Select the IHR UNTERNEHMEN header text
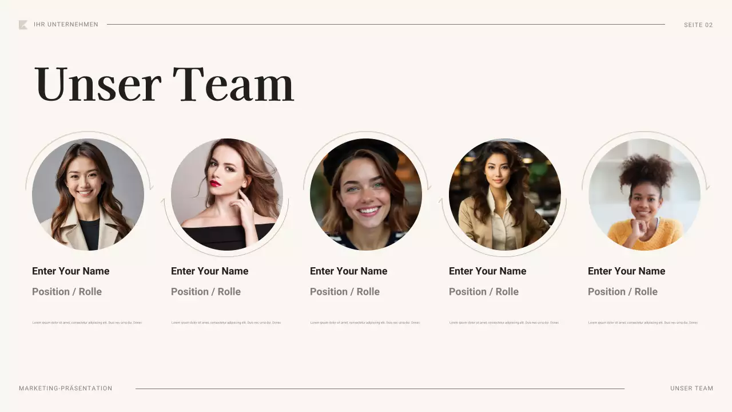 (x=66, y=25)
